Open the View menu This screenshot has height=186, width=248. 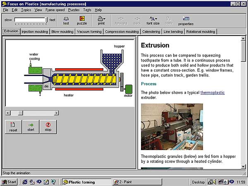(38, 10)
